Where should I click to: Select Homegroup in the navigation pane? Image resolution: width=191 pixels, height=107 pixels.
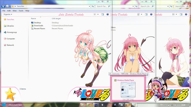pyautogui.click(x=10, y=32)
